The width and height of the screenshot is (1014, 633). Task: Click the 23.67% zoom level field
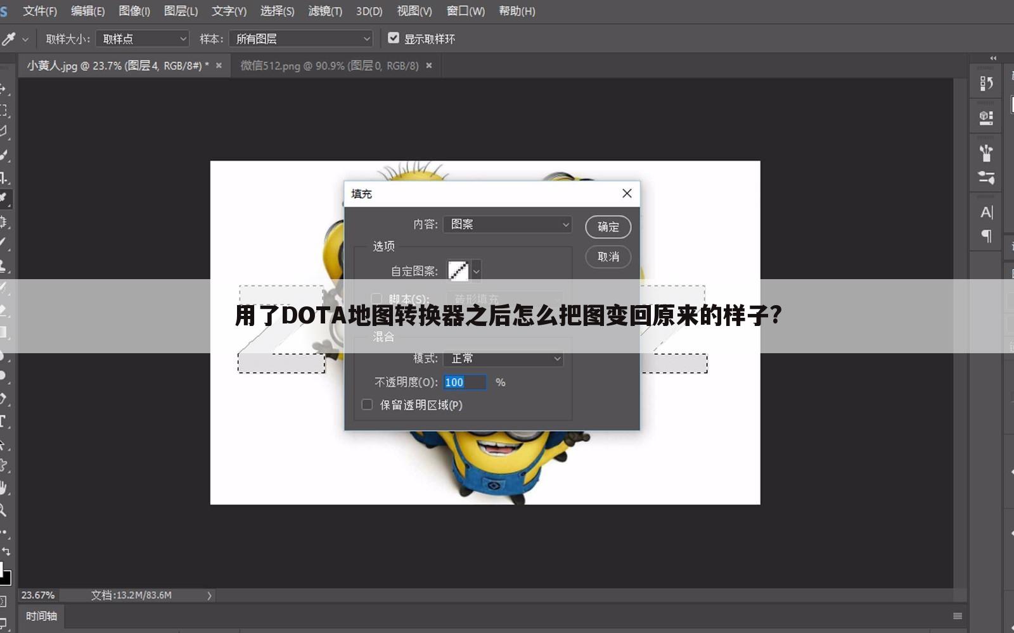click(x=38, y=596)
